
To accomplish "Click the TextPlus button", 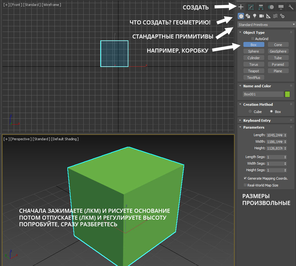I will click(x=254, y=78).
